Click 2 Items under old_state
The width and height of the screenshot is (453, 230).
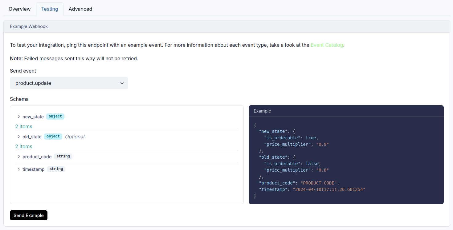click(x=24, y=146)
